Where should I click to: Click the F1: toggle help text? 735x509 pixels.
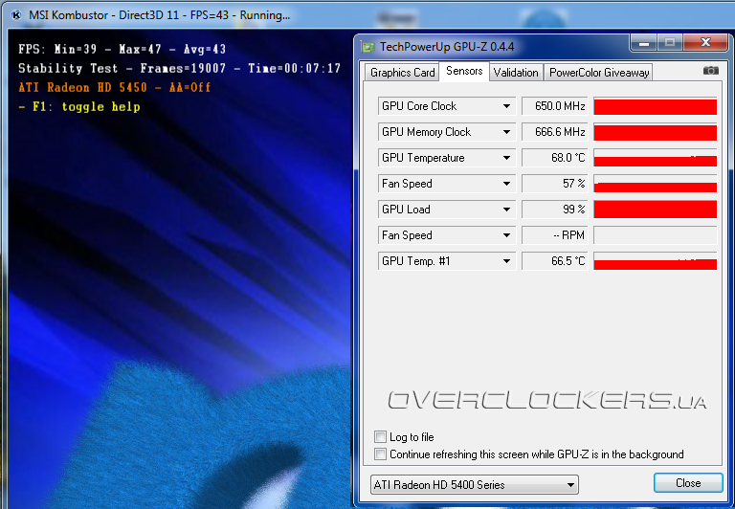pyautogui.click(x=79, y=107)
